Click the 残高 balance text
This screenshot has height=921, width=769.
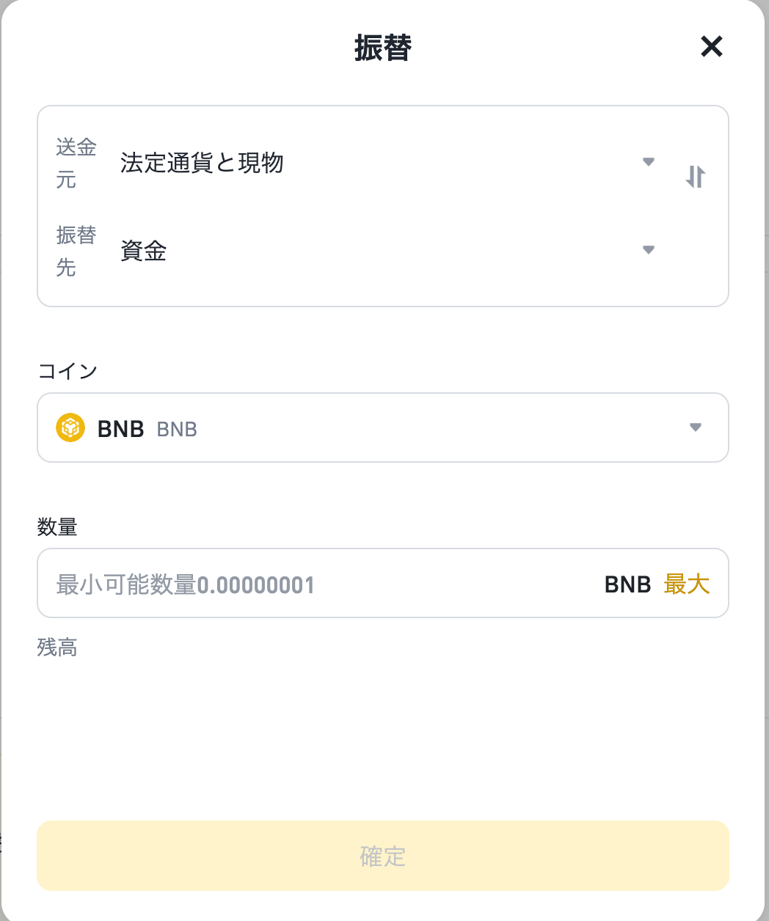(x=57, y=647)
